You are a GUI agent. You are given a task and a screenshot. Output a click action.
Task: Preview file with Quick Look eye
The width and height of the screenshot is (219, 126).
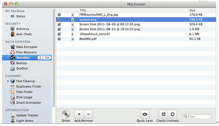click(145, 114)
